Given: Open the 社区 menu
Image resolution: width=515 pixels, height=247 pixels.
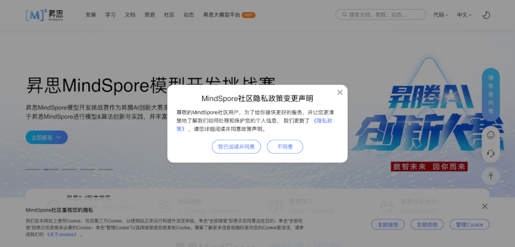Looking at the screenshot, I should (x=169, y=15).
